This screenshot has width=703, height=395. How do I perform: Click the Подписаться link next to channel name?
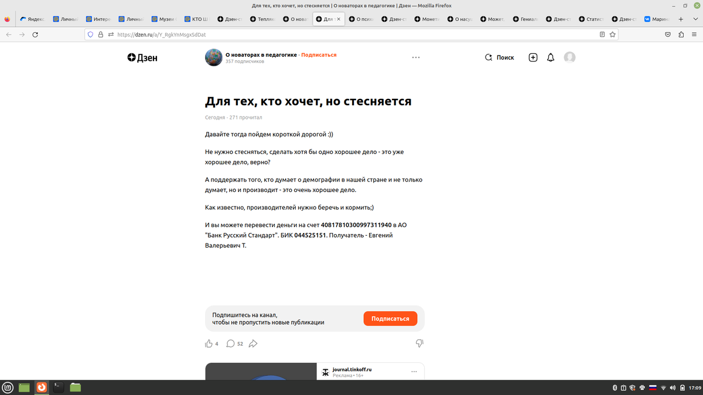pyautogui.click(x=319, y=54)
